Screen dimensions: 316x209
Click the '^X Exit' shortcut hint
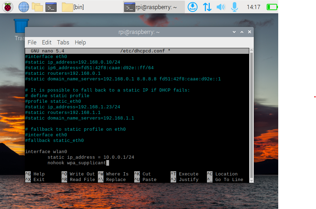35,180
